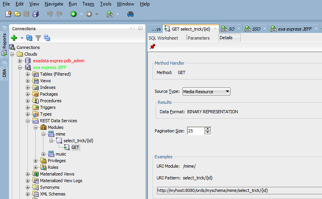322x199 pixels.
Task: Click the example URL text field
Action: pos(239,190)
